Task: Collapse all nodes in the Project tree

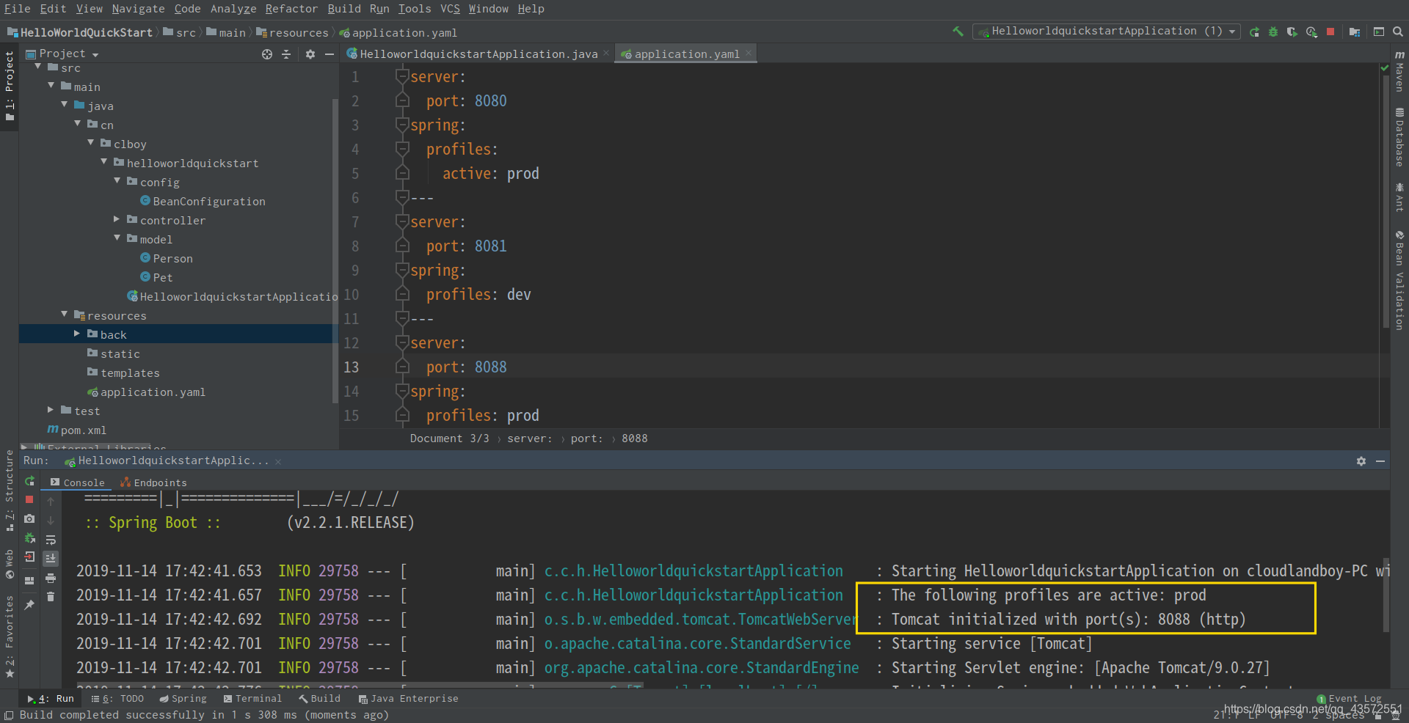Action: (286, 54)
